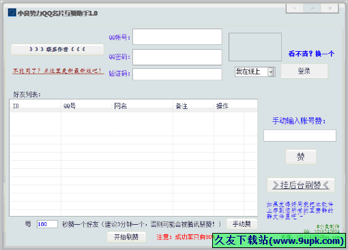Image resolution: width=348 pixels, height=250 pixels.
Task: Open the 我在线上 status dropdown
Action: [255, 72]
